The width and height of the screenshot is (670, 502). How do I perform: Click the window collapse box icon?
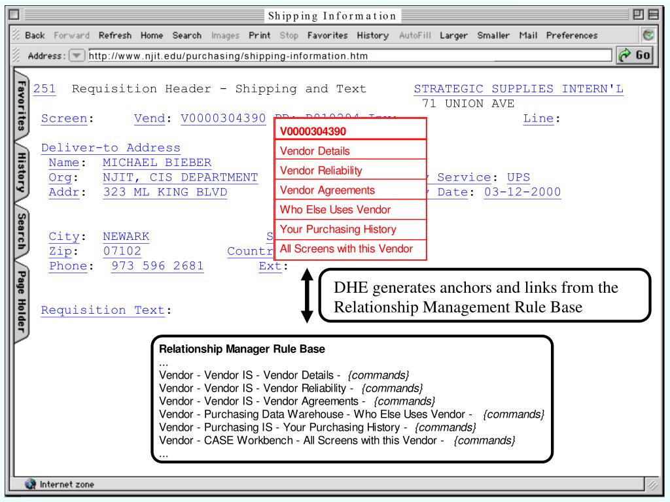(x=654, y=15)
